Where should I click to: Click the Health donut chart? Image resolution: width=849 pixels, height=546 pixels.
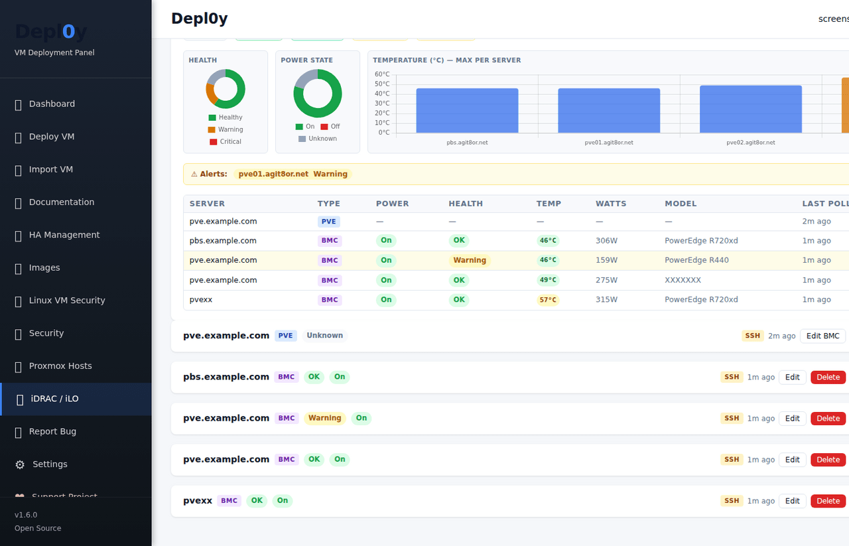[x=226, y=89]
